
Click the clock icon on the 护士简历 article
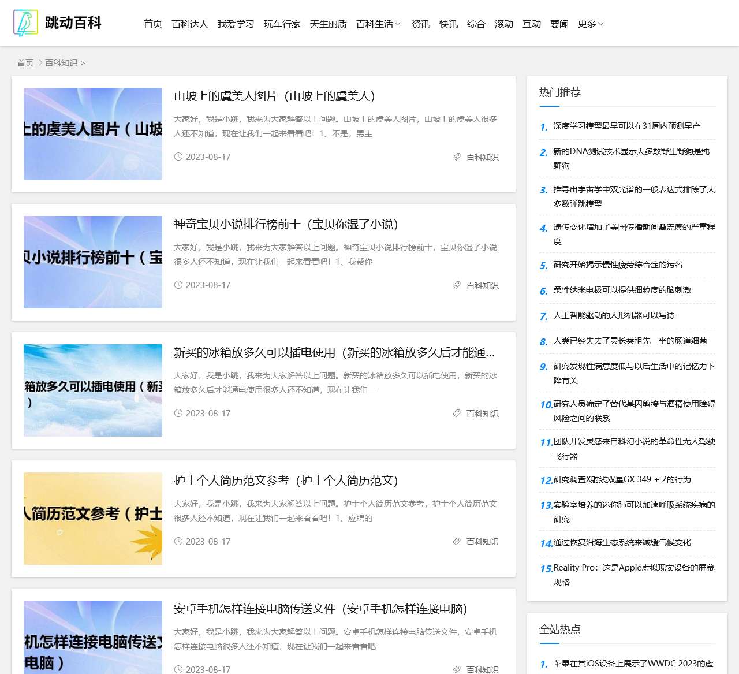tap(179, 541)
